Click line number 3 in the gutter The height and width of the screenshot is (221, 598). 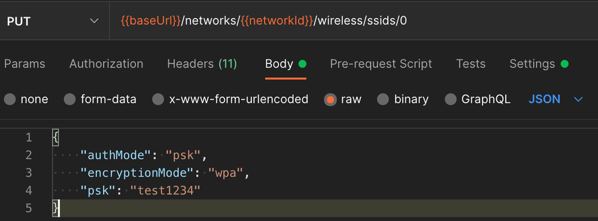pyautogui.click(x=29, y=172)
